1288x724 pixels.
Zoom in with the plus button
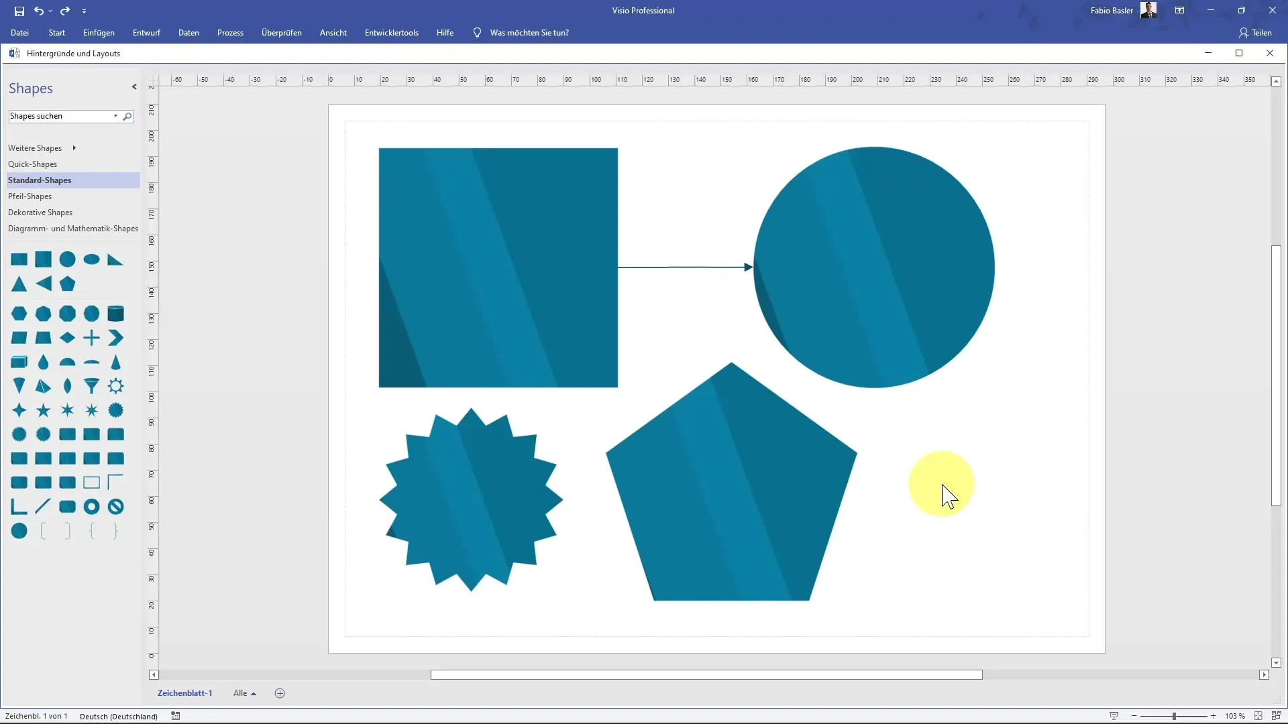(x=1213, y=716)
